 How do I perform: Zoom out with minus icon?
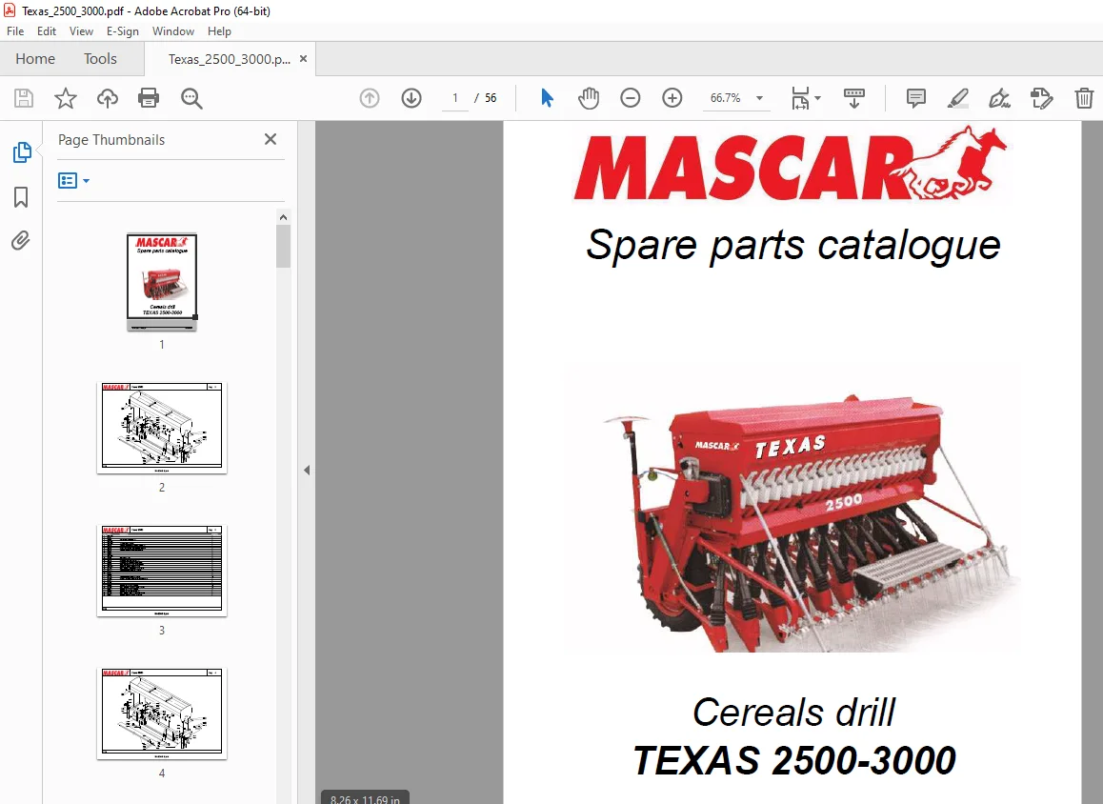click(x=631, y=98)
